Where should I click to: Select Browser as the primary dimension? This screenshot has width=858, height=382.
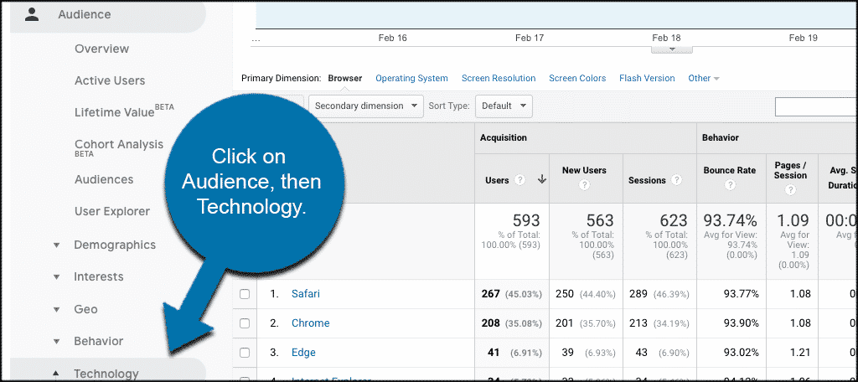tap(344, 78)
